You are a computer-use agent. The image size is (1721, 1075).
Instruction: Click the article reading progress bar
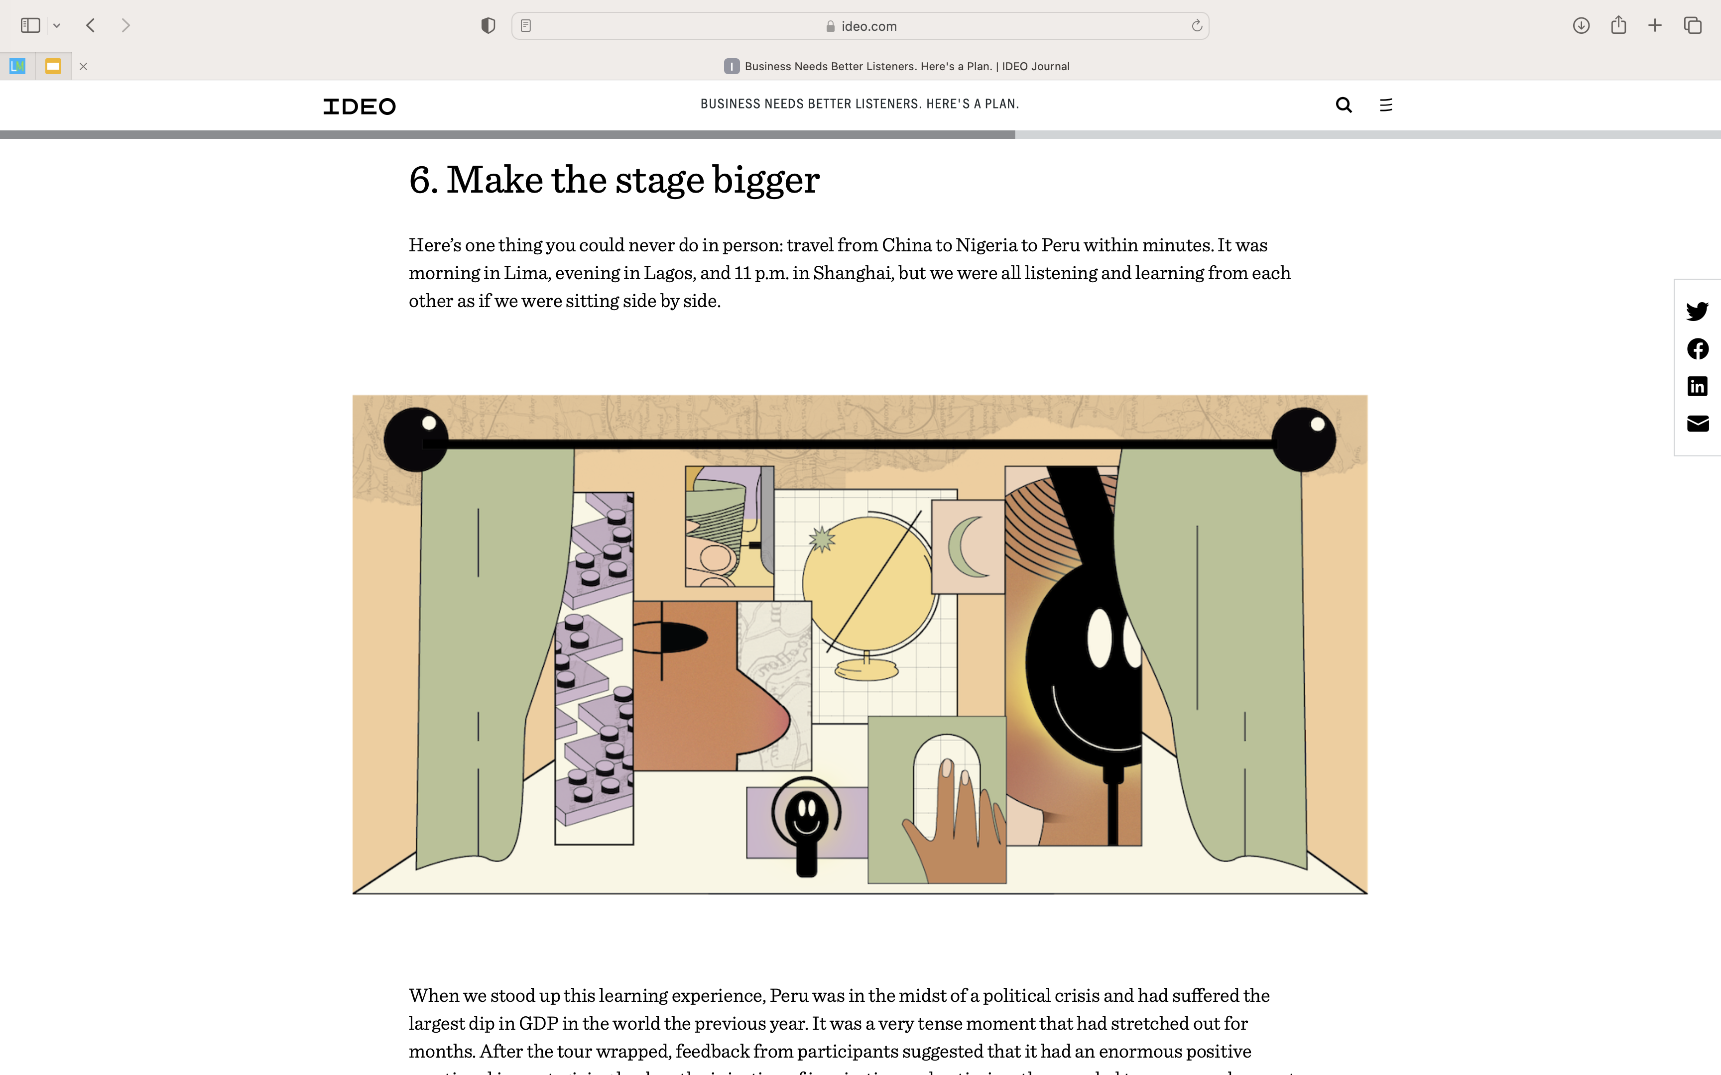tap(860, 134)
